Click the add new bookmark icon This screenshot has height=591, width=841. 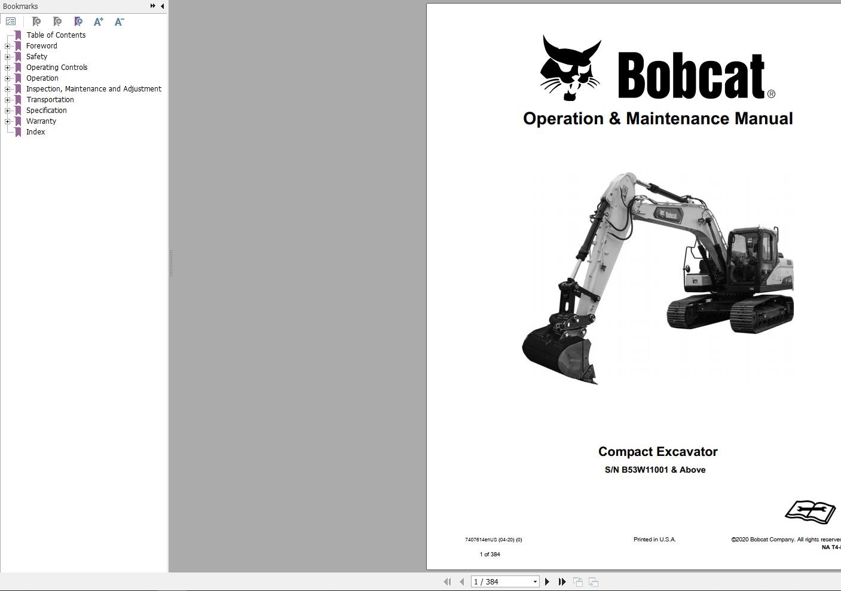(x=57, y=22)
